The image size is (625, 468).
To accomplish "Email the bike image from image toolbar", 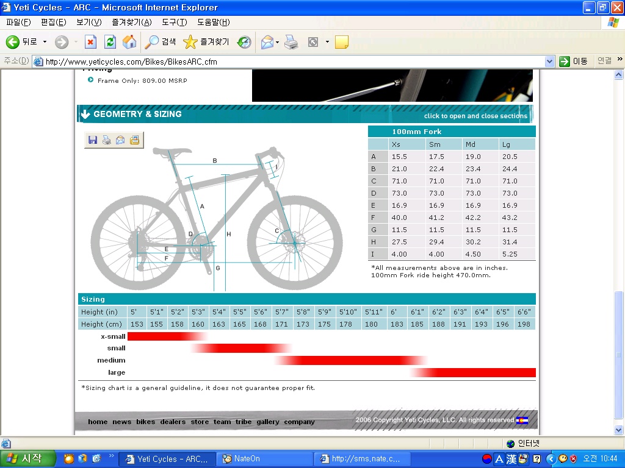I will click(x=120, y=140).
